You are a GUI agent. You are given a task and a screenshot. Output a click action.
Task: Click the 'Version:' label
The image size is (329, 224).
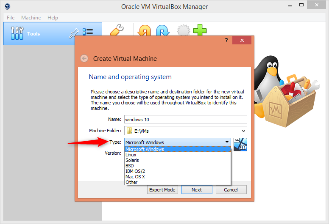(113, 153)
